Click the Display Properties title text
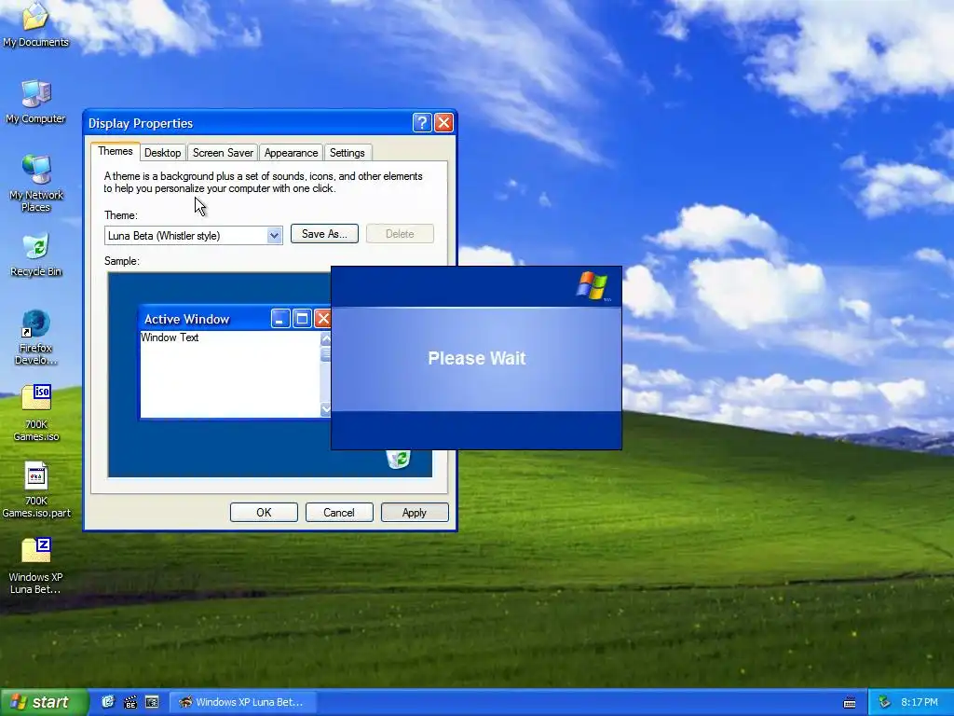The width and height of the screenshot is (954, 716). tap(141, 124)
